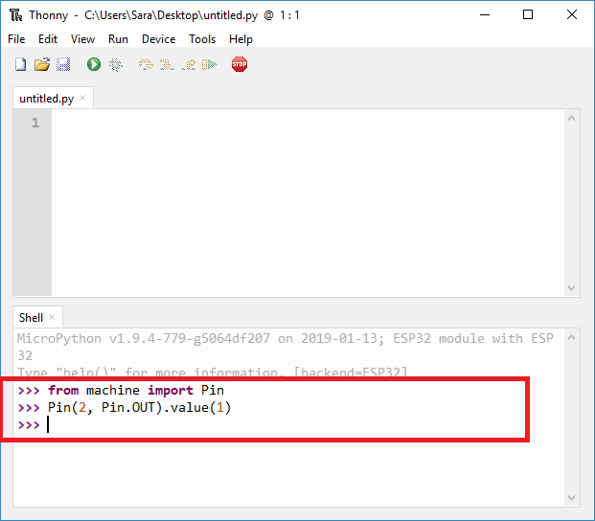
Task: Select the untitled.py editor tab
Action: (x=46, y=99)
